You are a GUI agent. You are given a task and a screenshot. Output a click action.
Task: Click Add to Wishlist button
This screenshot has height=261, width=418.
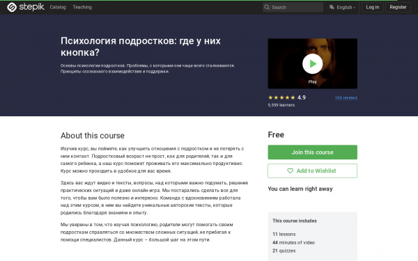tap(312, 171)
